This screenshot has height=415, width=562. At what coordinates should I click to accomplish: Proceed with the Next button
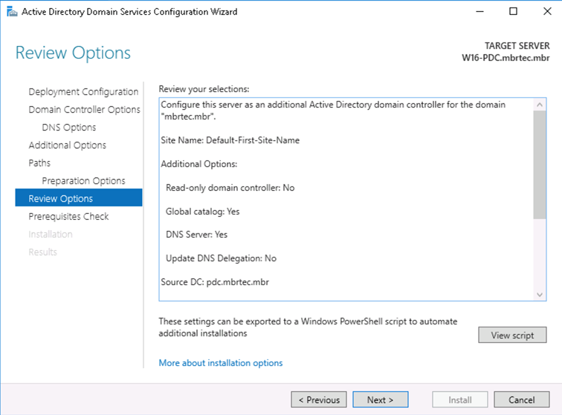(381, 399)
